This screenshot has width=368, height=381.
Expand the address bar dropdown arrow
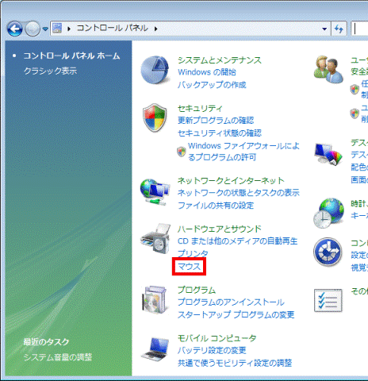pos(324,29)
